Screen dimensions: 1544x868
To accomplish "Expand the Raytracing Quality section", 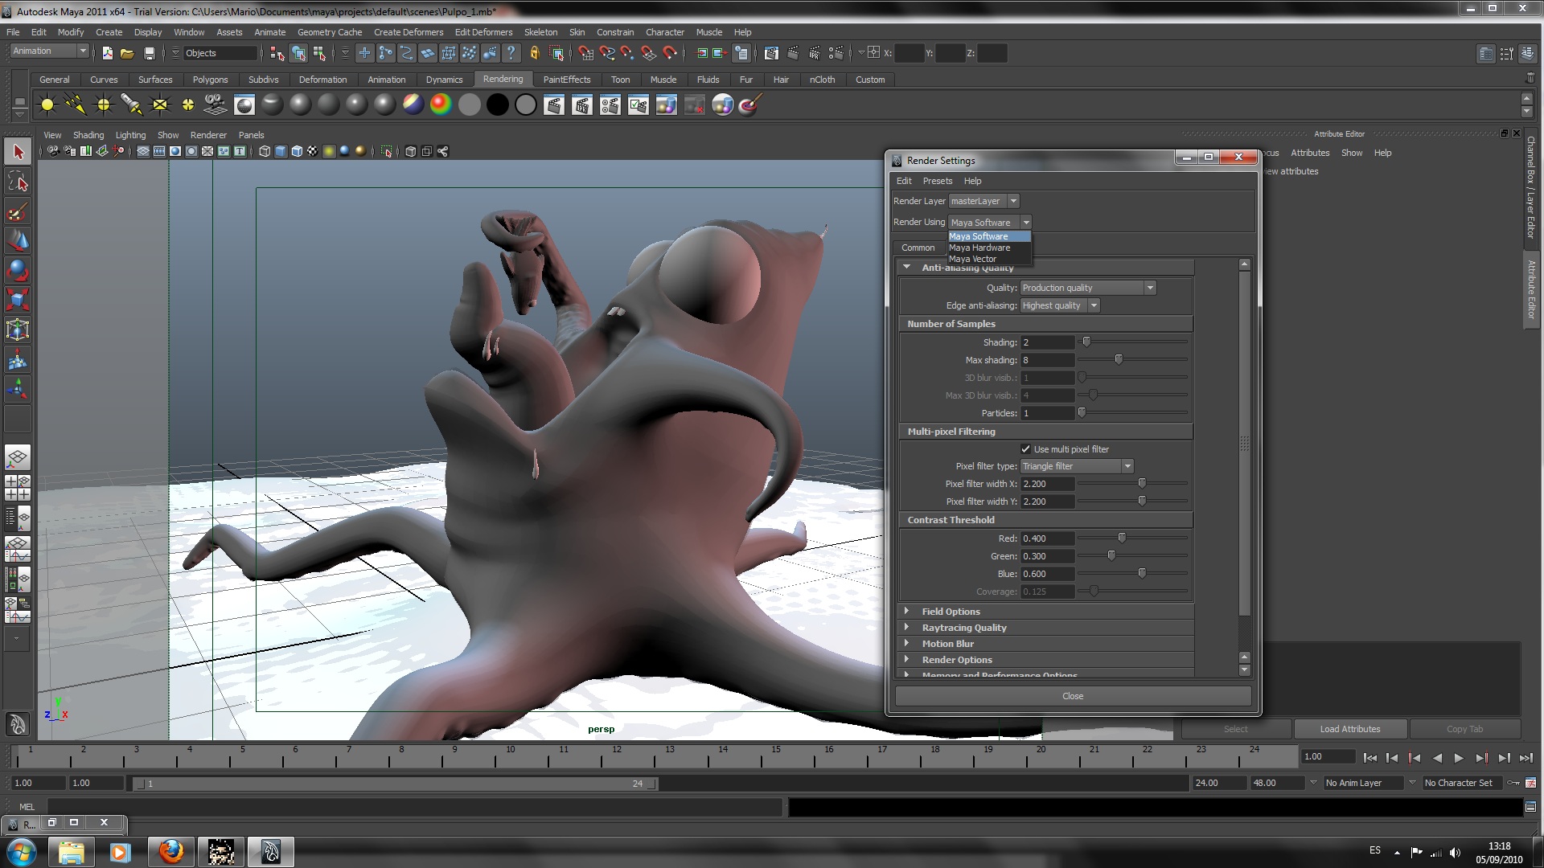I will point(963,628).
